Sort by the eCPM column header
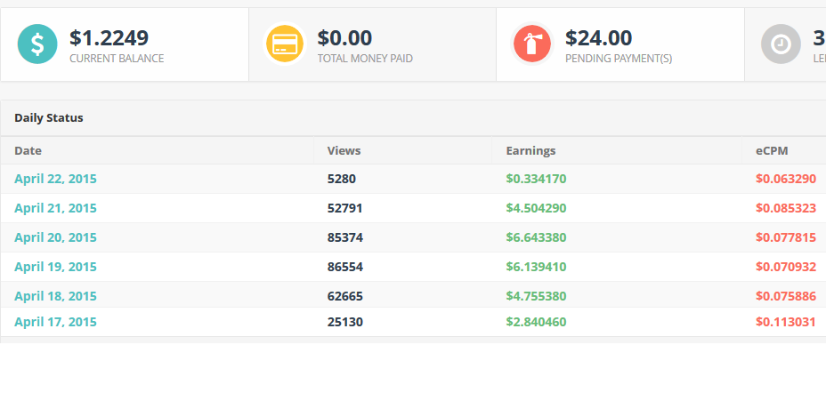The height and width of the screenshot is (409, 826). 772,150
